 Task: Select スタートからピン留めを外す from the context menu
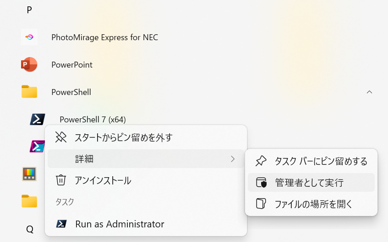pyautogui.click(x=123, y=137)
